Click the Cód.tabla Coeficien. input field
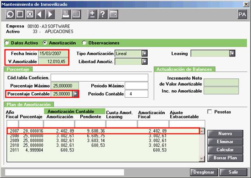The width and height of the screenshot is (251, 178). (100, 78)
